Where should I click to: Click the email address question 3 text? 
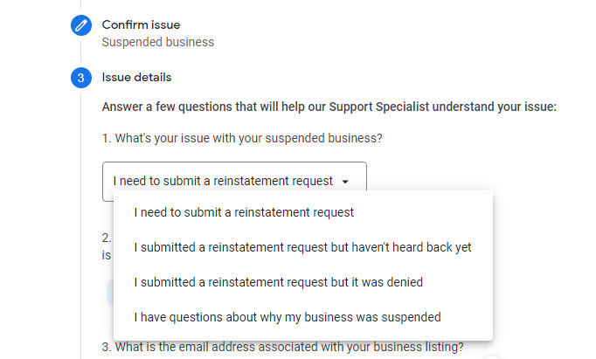coord(283,347)
